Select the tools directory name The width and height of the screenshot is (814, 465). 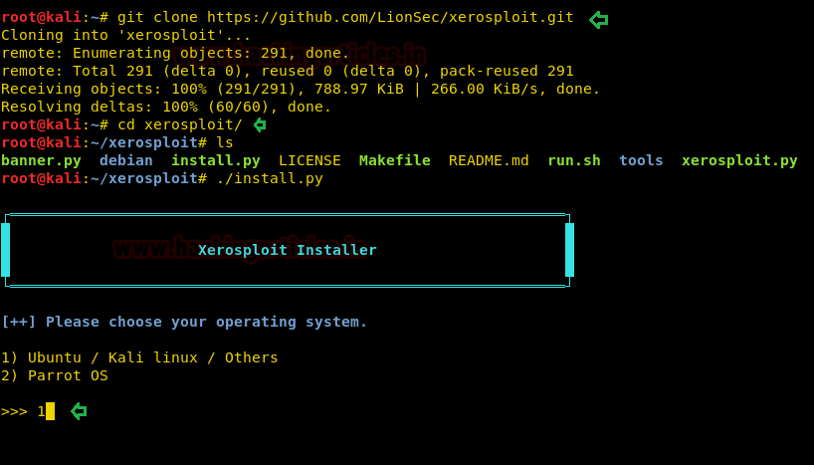[x=641, y=160]
